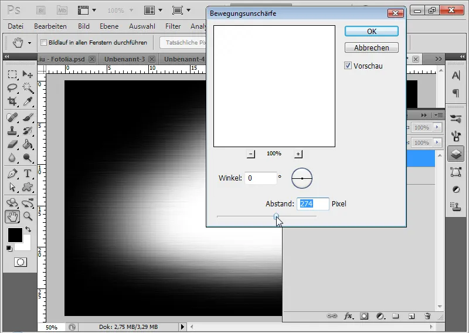Add a layer mask
The height and width of the screenshot is (333, 469).
pos(364,316)
